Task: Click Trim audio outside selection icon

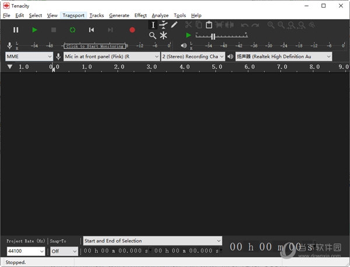Action: [219, 24]
